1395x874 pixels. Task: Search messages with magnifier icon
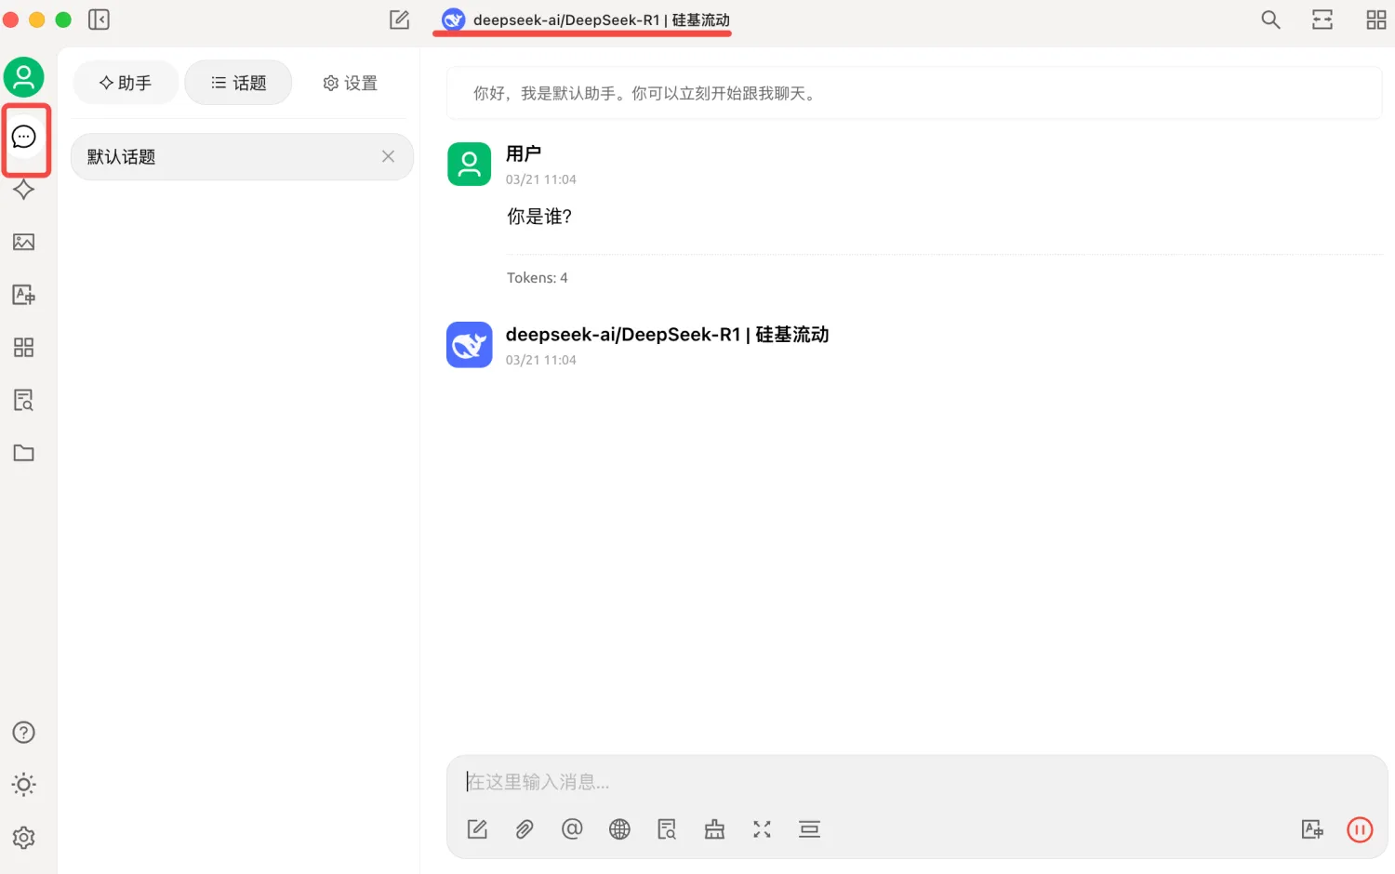pyautogui.click(x=1270, y=20)
